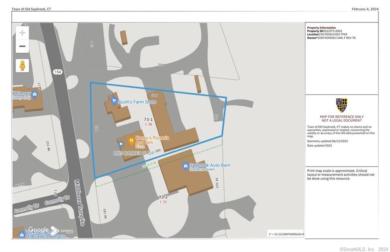Click the 1.38 acreage value
Screen dimensions: 390x252
[x=148, y=124]
